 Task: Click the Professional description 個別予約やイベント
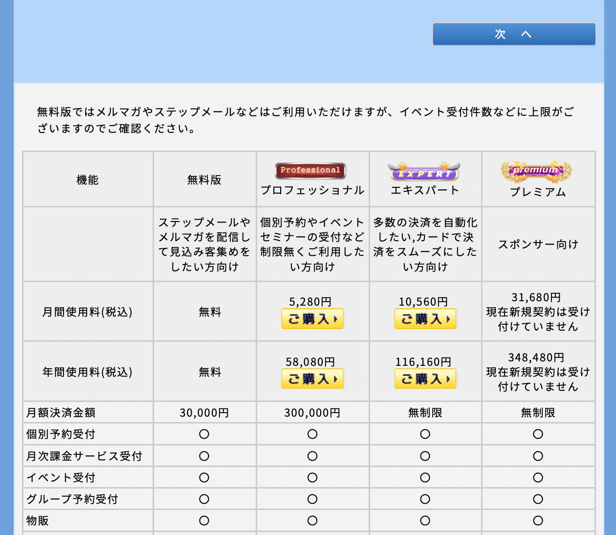click(312, 245)
